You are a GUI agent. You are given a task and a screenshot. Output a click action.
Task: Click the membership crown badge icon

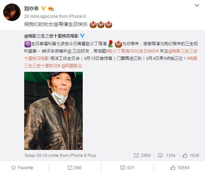(x=51, y=9)
